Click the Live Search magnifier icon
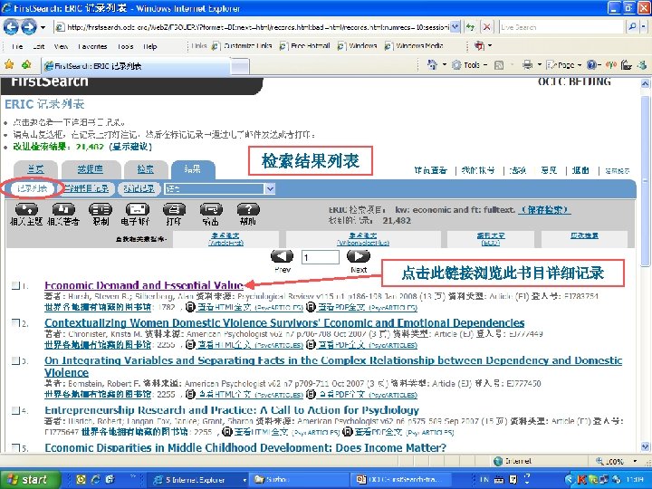This screenshot has height=489, width=652. click(632, 27)
